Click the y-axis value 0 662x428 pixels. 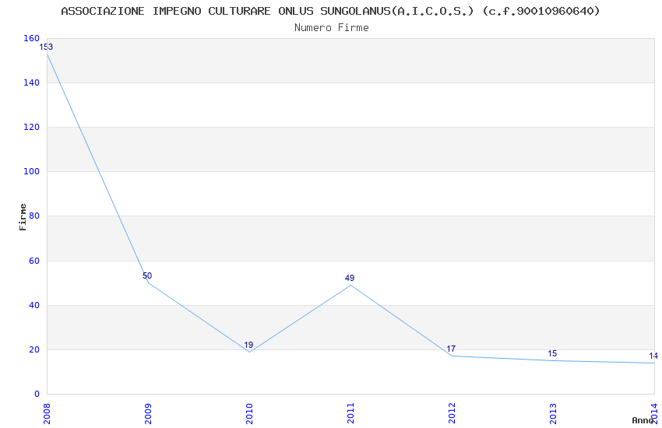37,394
